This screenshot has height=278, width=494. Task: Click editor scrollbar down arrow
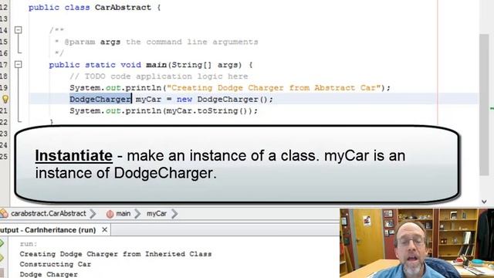(x=484, y=202)
